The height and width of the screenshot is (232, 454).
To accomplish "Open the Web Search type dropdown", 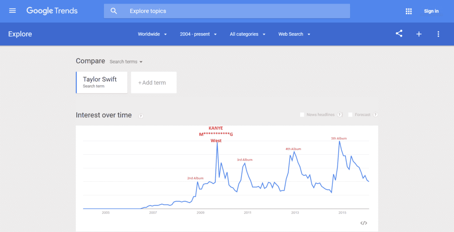I will click(x=294, y=34).
